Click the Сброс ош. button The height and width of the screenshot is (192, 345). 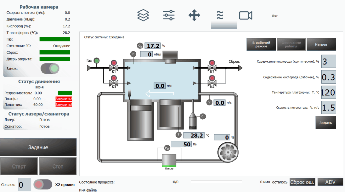(302, 182)
